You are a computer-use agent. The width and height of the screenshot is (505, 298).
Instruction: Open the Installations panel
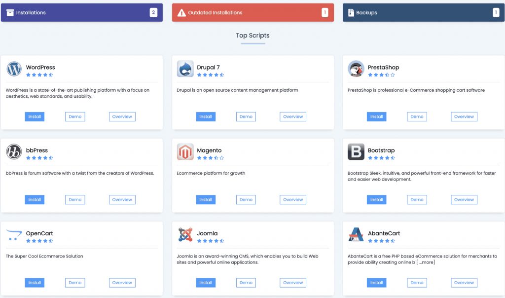pos(82,13)
